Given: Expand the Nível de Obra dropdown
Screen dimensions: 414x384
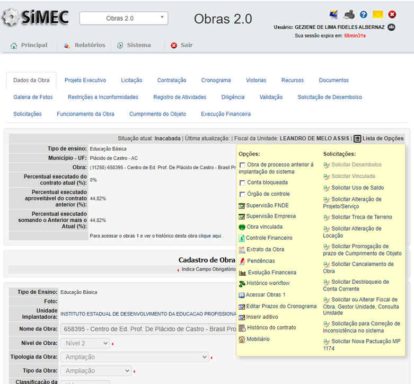Looking at the screenshot, I should [85, 344].
